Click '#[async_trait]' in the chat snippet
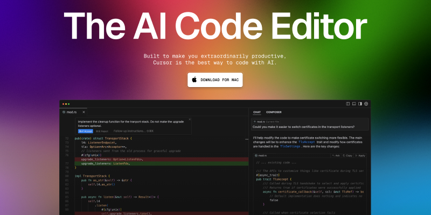The width and height of the screenshot is (431, 215). (x=268, y=175)
